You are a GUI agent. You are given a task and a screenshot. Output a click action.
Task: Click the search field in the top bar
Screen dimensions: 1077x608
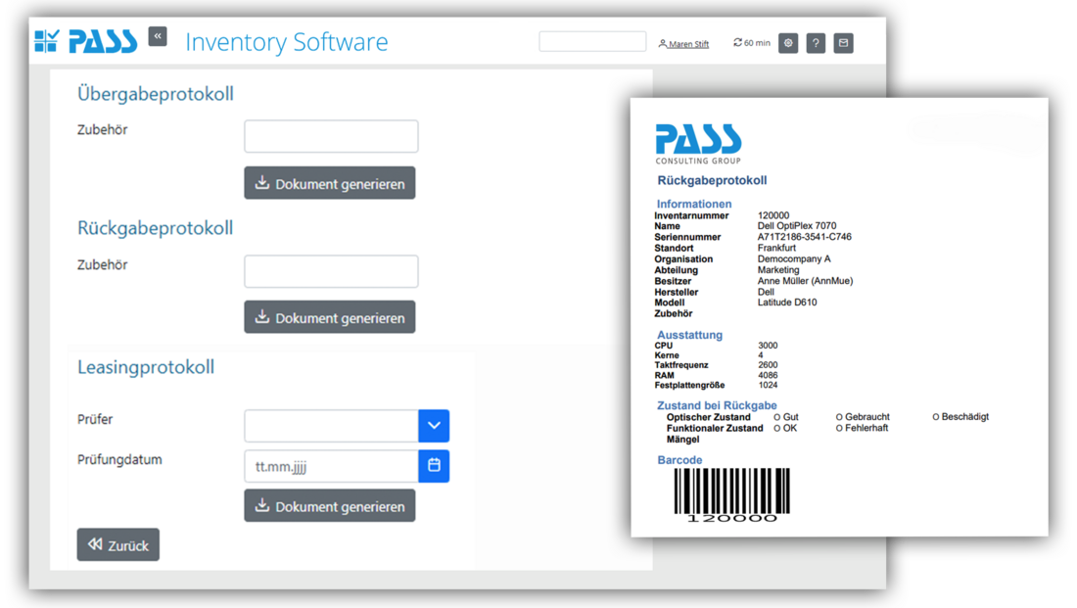tap(591, 41)
